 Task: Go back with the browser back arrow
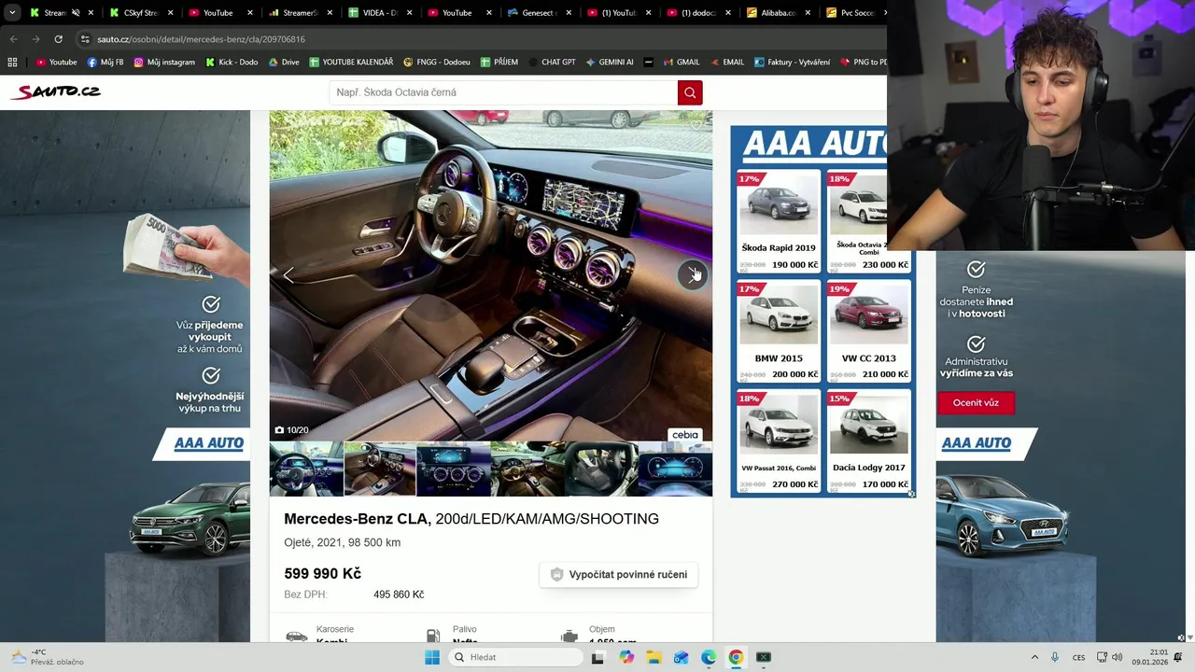13,39
